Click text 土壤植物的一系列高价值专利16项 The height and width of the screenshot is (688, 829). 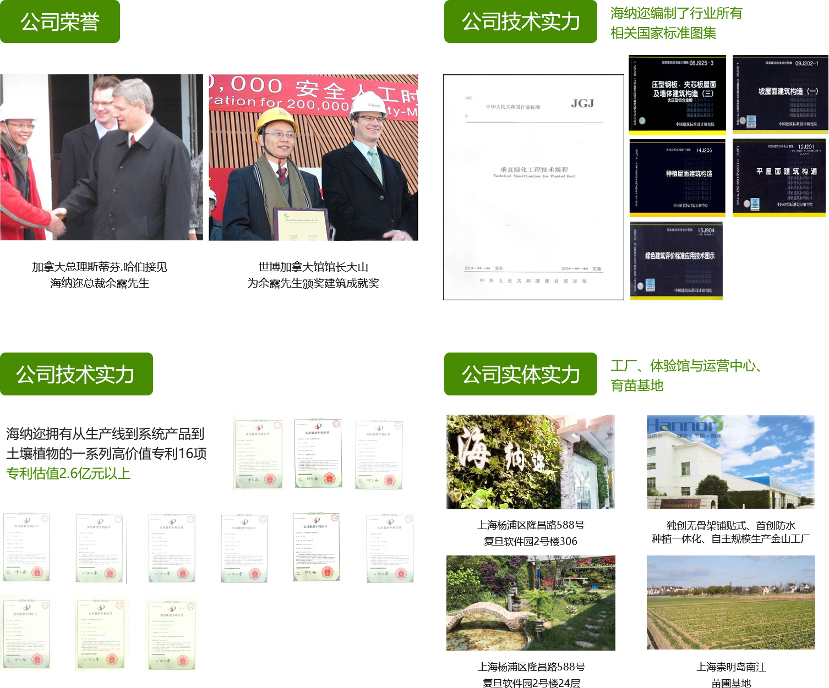coord(106,454)
